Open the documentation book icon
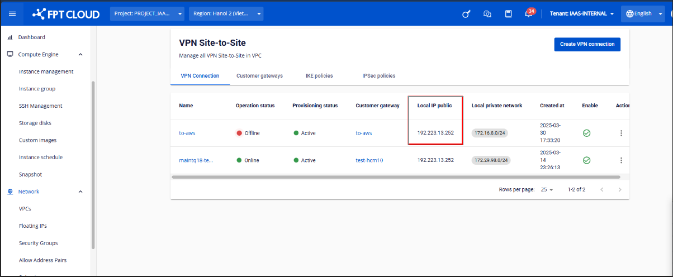Viewport: 673px width, 277px height. [x=509, y=14]
